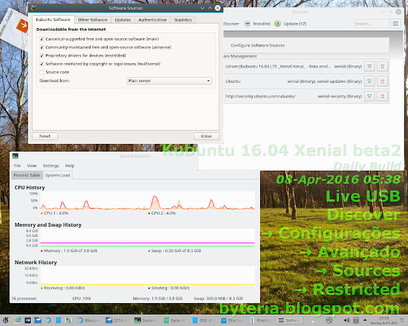The height and width of the screenshot is (326, 408).
Task: Click the Software Sources window title icon
Action: point(34,8)
